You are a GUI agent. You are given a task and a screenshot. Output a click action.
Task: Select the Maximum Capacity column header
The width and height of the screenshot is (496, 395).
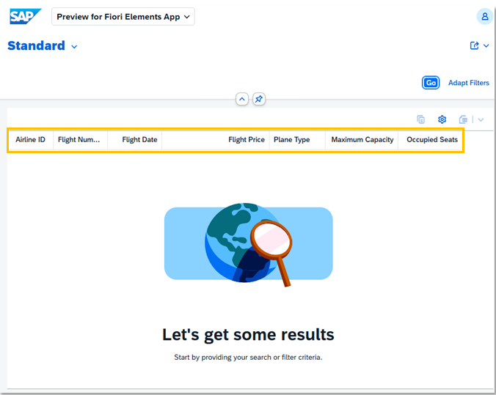[x=362, y=140]
